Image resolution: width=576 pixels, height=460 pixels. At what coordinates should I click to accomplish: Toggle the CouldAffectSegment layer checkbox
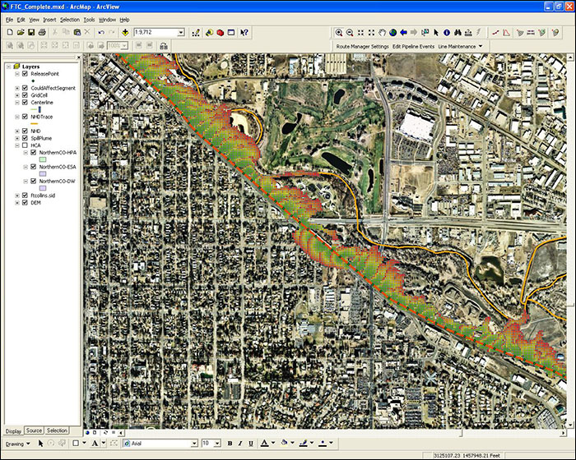click(x=25, y=88)
